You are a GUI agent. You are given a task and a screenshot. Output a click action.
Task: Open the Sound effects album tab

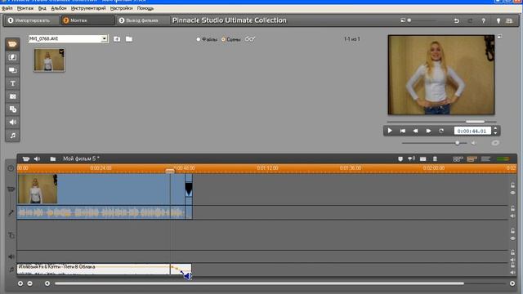click(12, 122)
